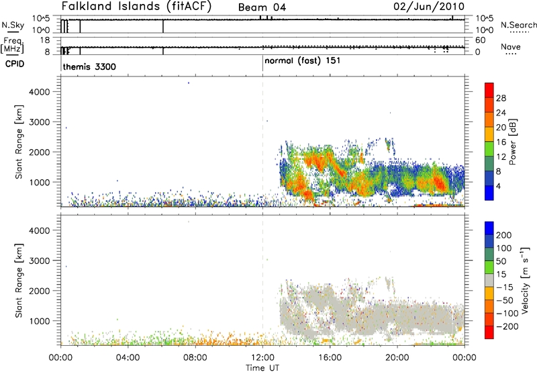Image resolution: width=537 pixels, height=372 pixels.
Task: Click the power scale value '16'
Action: click(501, 142)
